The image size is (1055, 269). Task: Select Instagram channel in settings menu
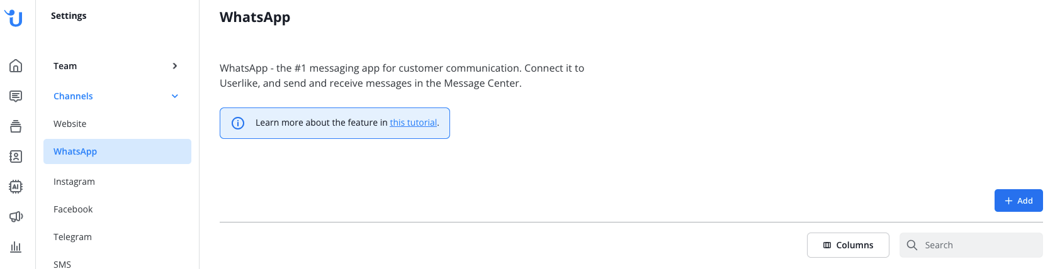74,182
